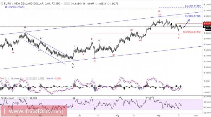The image size is (211, 117).
Task: Click red MACD signal value -0.0010
Action: [x=58, y=79]
